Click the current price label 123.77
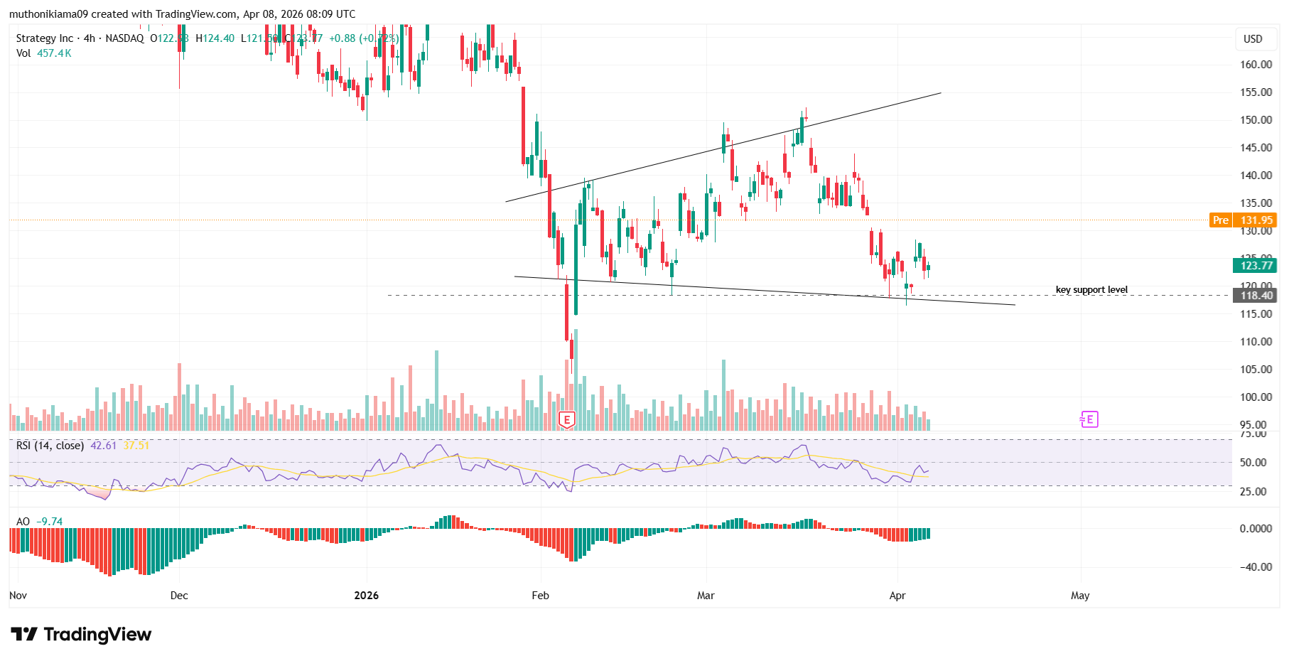 coord(1253,265)
